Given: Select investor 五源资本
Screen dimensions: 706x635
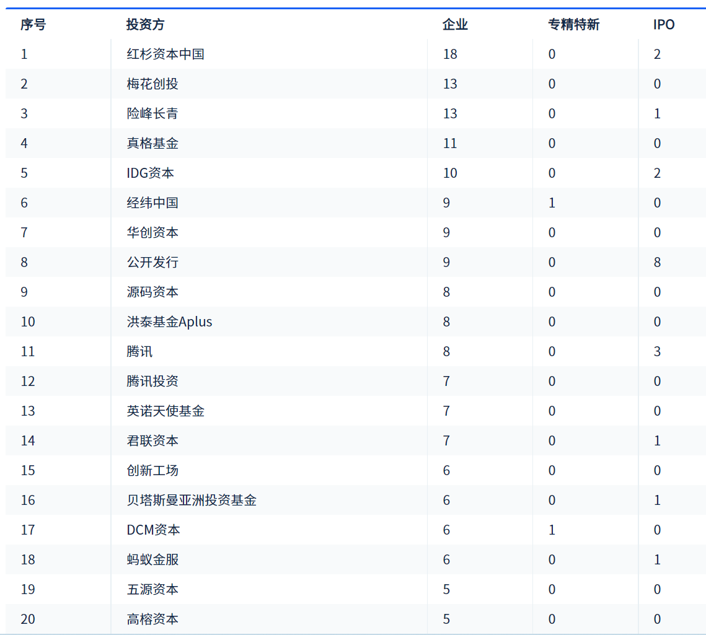Looking at the screenshot, I should point(152,589).
